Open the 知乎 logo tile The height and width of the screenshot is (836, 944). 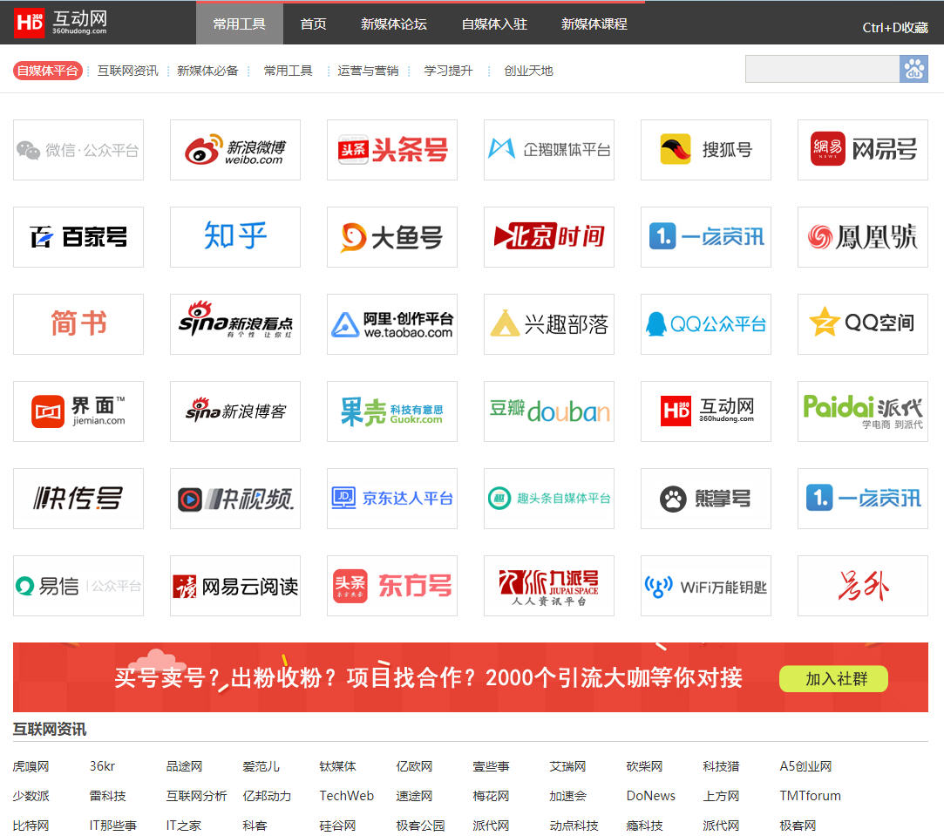click(x=235, y=237)
